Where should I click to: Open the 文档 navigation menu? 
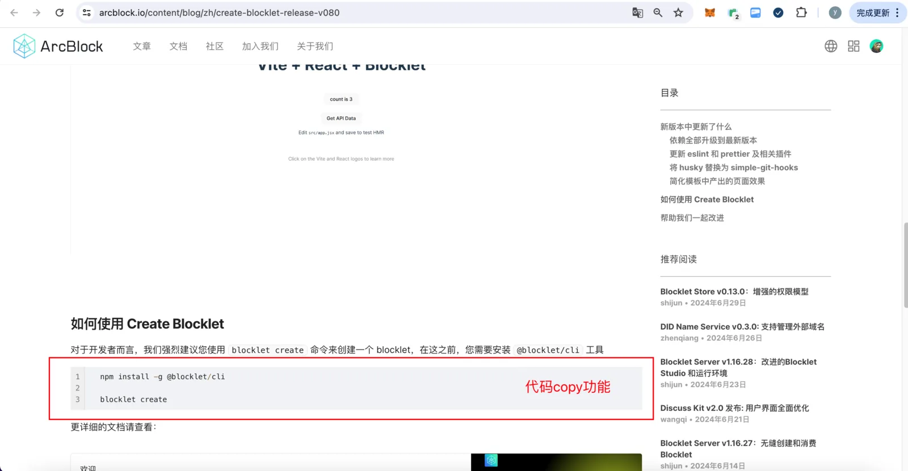click(178, 46)
